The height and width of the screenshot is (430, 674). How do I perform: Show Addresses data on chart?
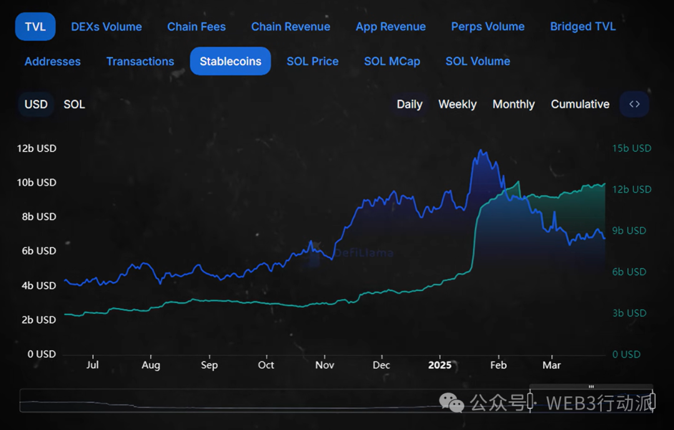click(x=52, y=61)
